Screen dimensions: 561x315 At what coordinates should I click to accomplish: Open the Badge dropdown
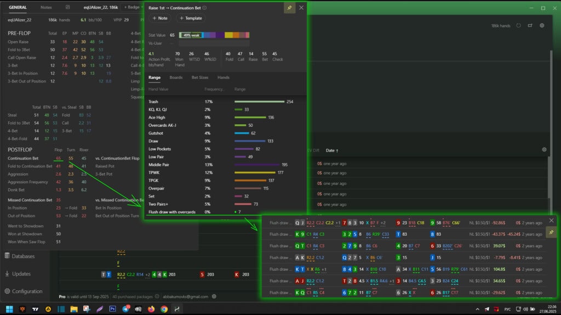click(133, 8)
